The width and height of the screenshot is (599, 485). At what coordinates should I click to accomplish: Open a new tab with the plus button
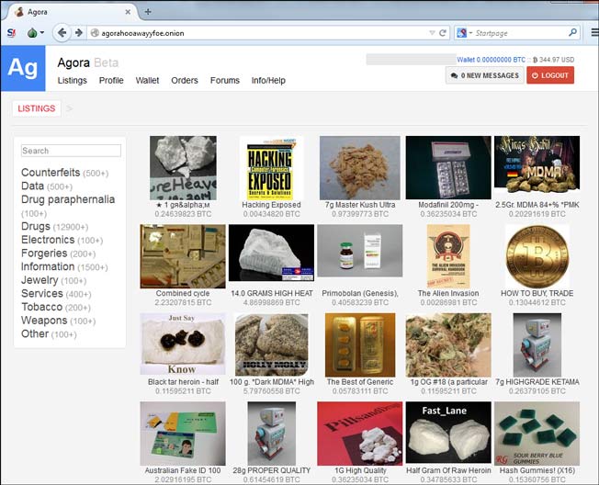pos(148,11)
